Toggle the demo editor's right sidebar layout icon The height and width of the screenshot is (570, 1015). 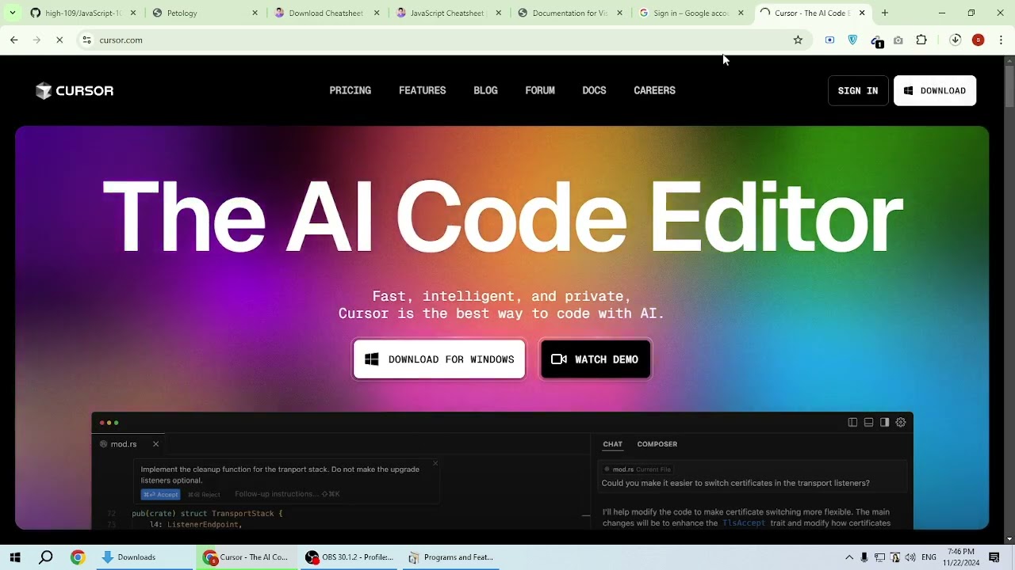884,423
